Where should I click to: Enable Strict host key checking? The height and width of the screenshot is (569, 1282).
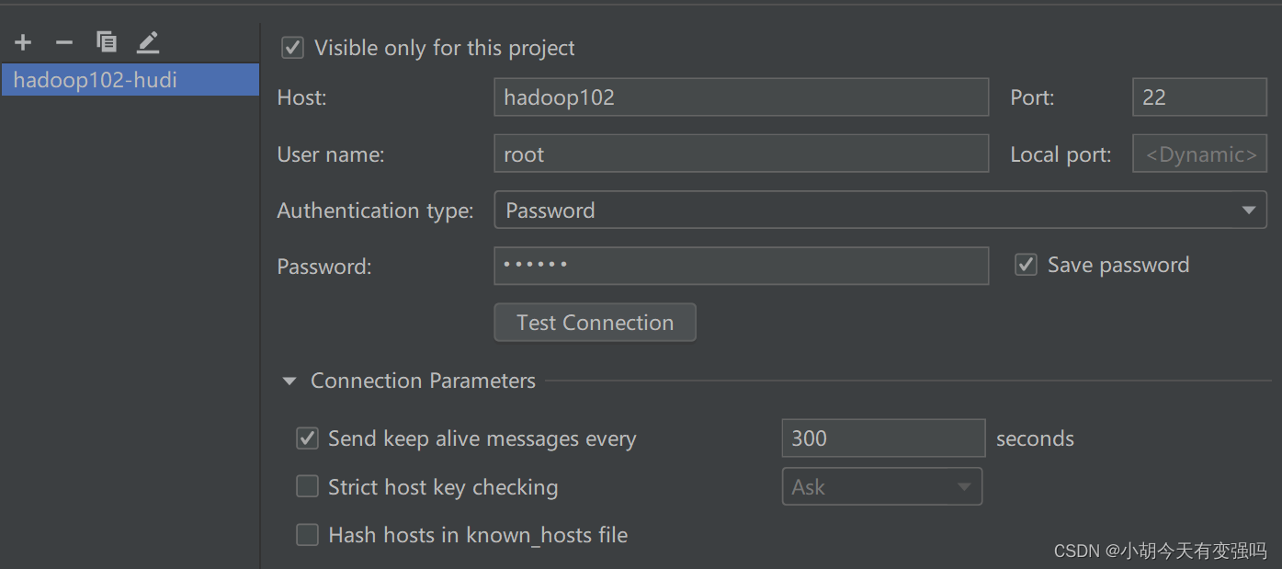307,486
